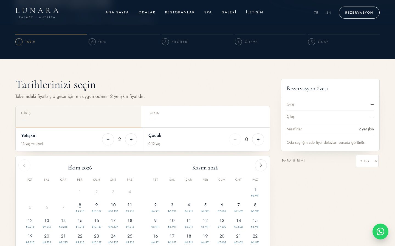
Task: Select the Çıkış date field
Action: (x=205, y=117)
